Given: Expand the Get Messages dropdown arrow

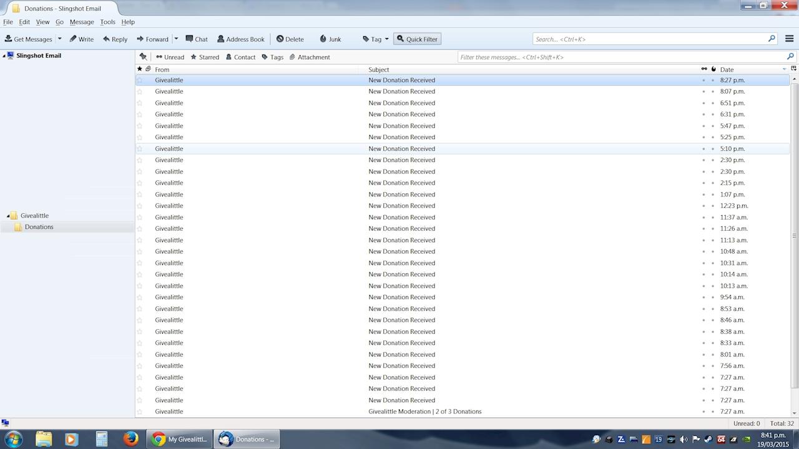Looking at the screenshot, I should 60,39.
